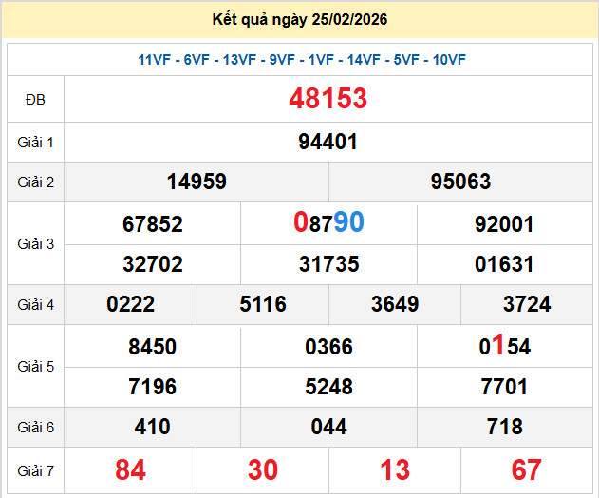The height and width of the screenshot is (498, 599).
Task: Select Giải 5 number 5248
Action: click(x=328, y=387)
